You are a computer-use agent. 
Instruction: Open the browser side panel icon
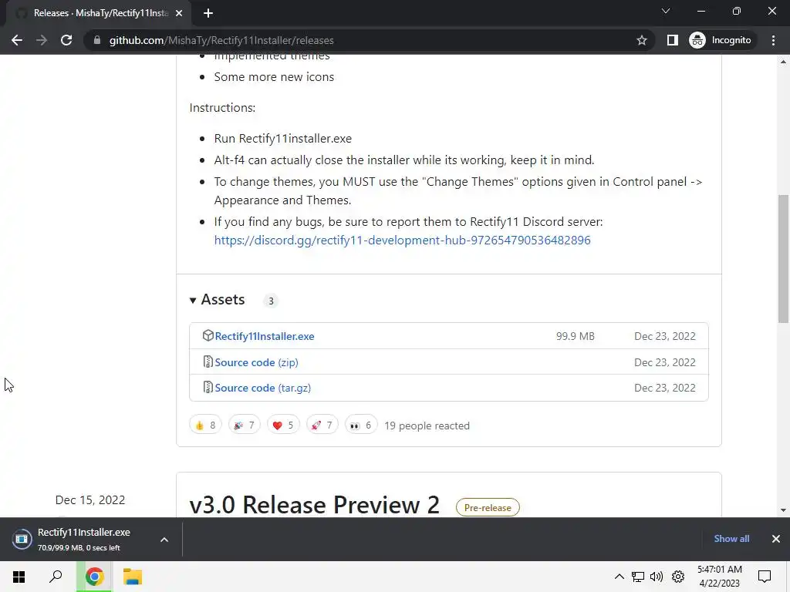pos(672,40)
